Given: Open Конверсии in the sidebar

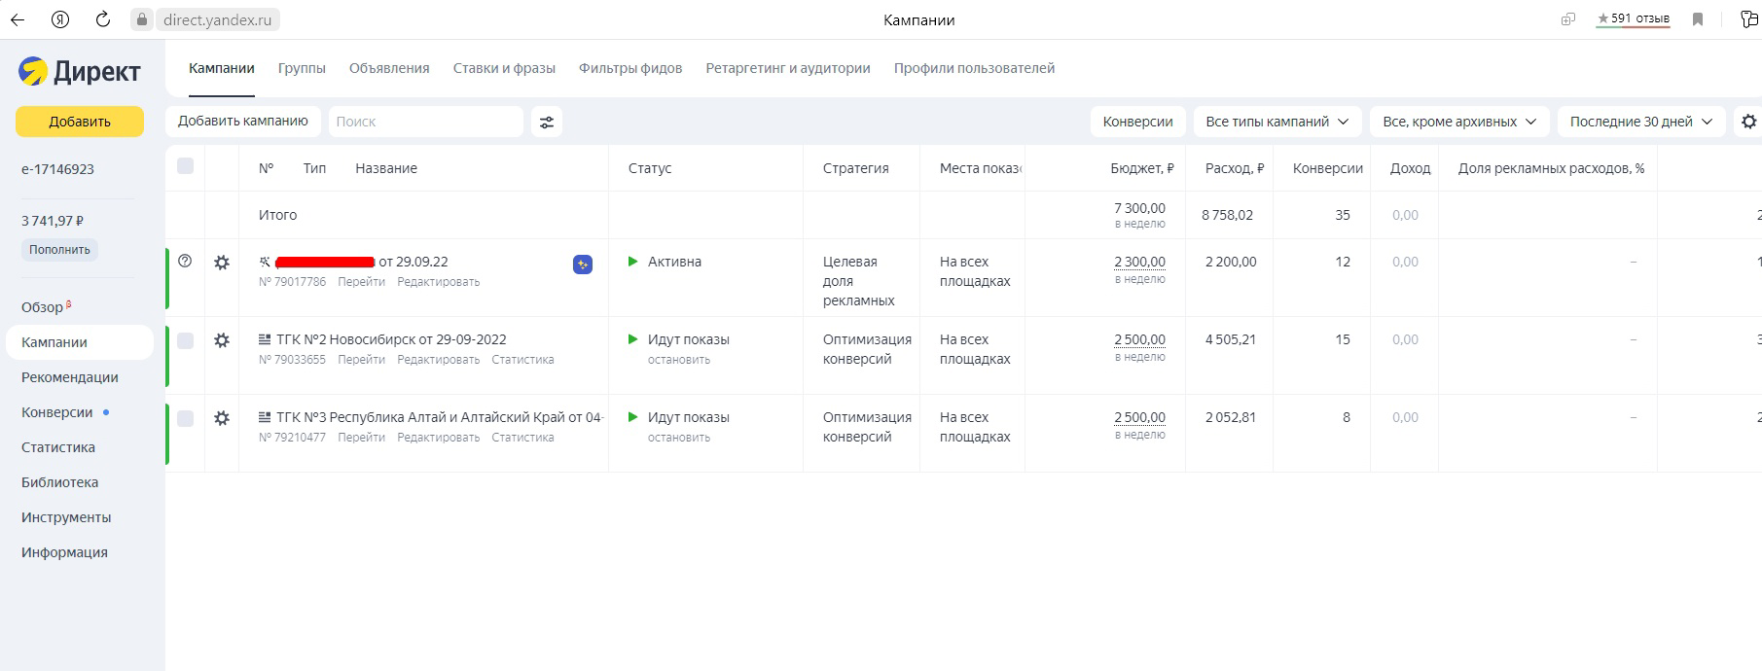Looking at the screenshot, I should (57, 412).
